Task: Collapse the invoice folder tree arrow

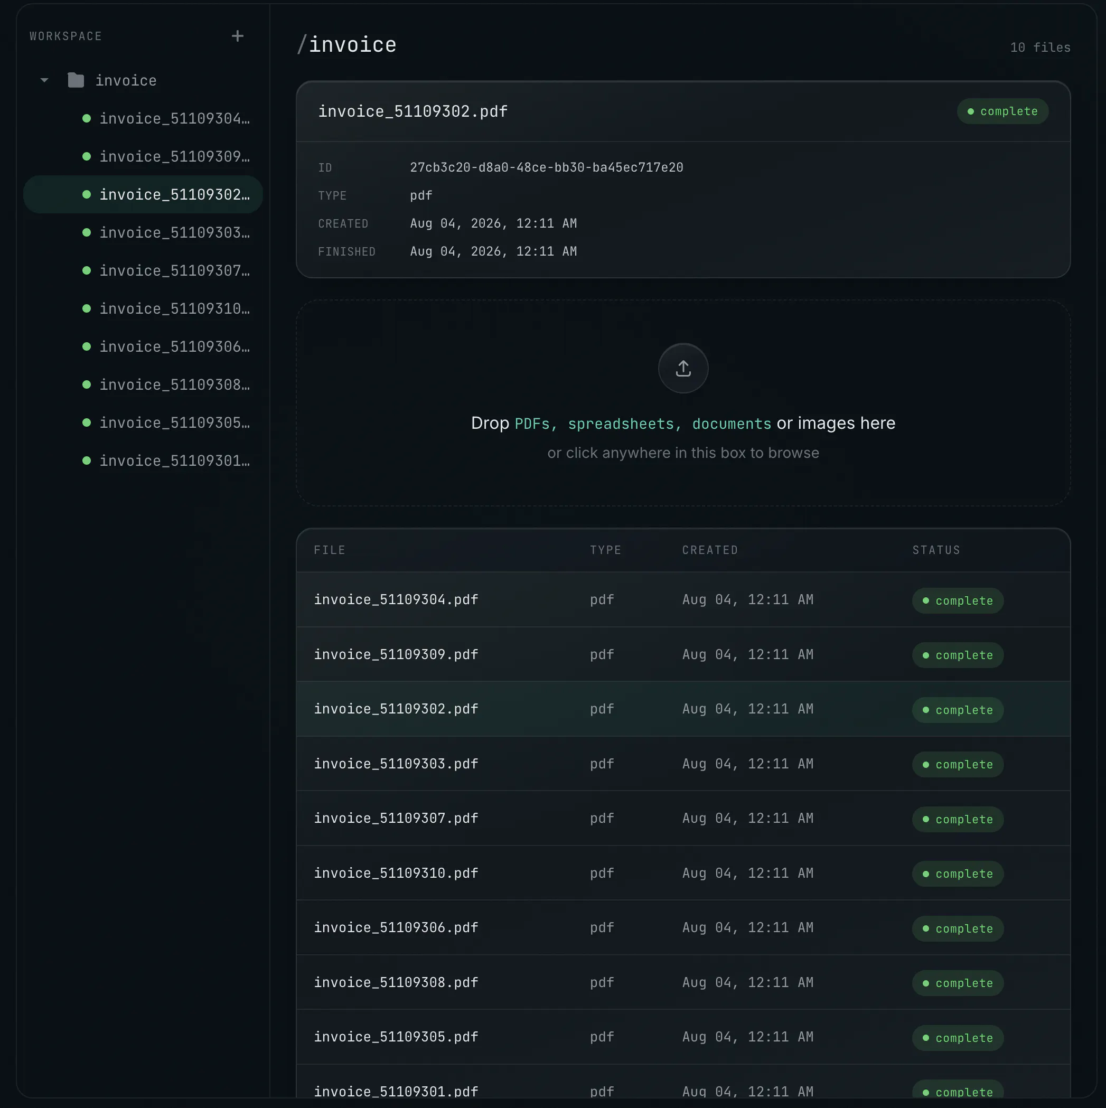Action: click(x=44, y=80)
